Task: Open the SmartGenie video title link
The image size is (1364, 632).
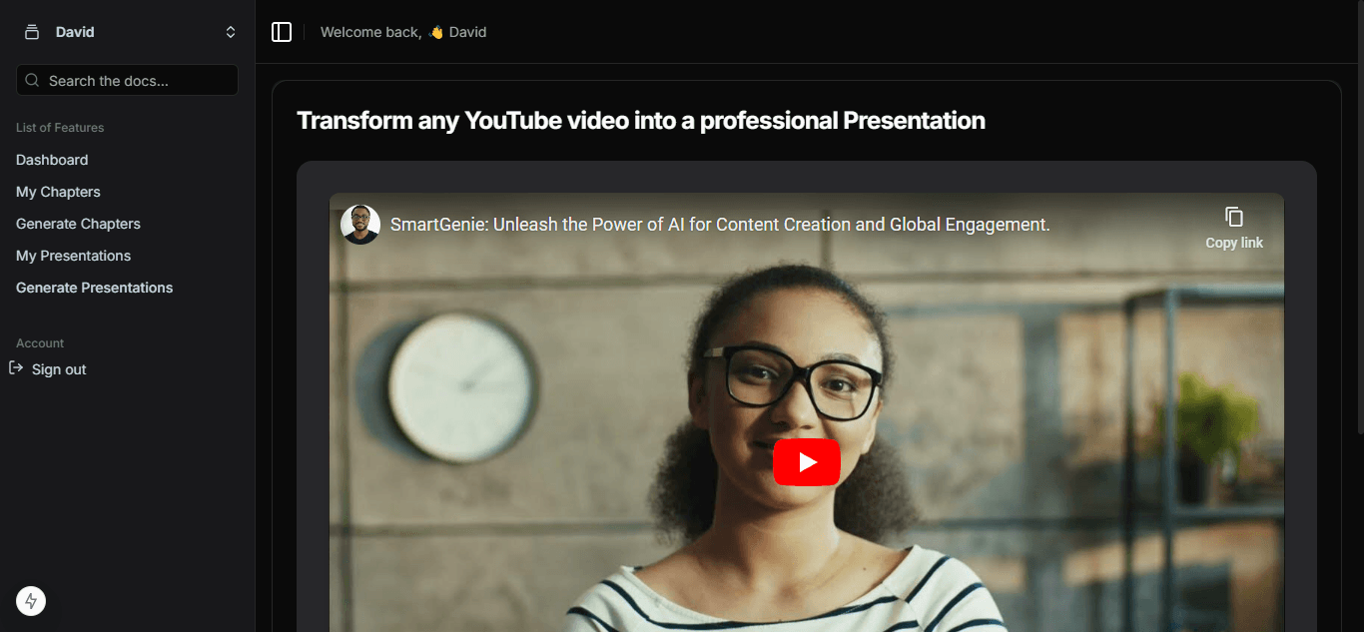Action: (x=720, y=225)
